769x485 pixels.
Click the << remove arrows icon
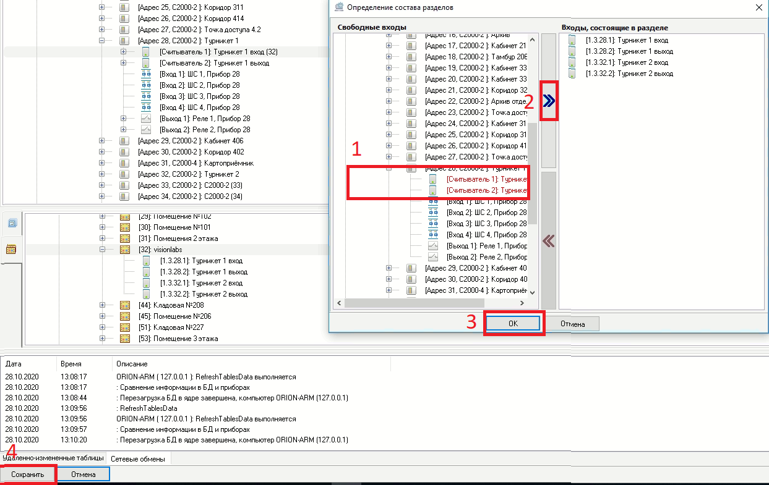[x=548, y=240]
